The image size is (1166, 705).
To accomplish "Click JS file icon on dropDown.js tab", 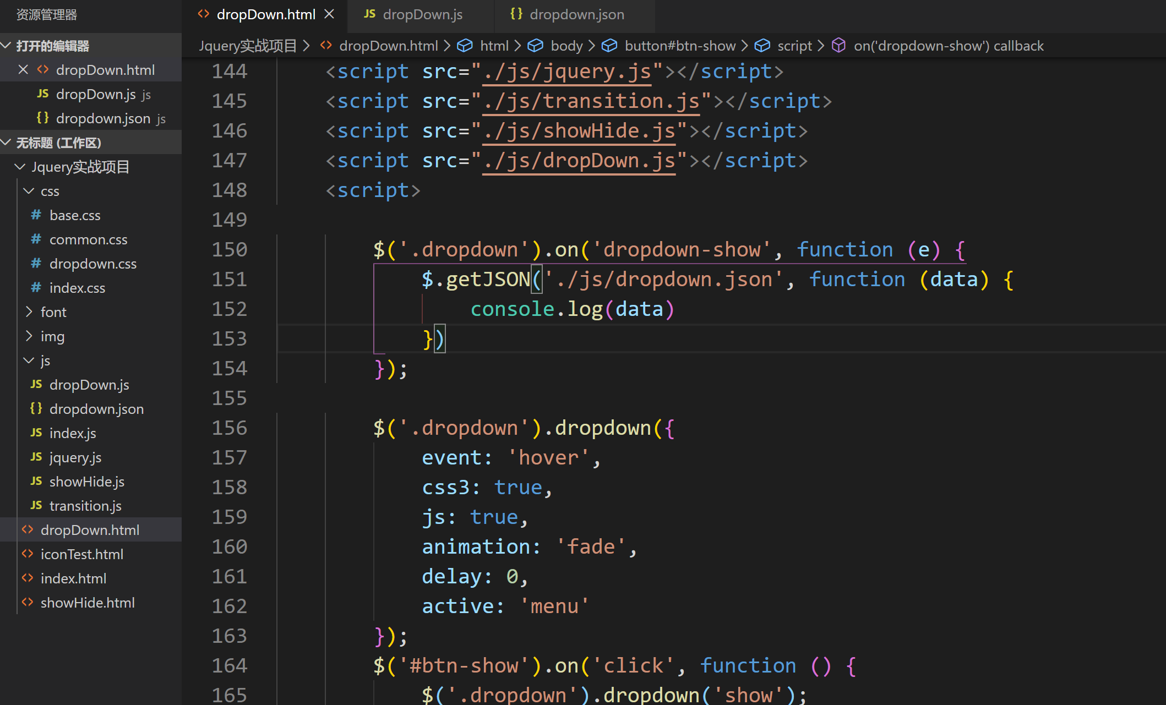I will click(x=369, y=14).
